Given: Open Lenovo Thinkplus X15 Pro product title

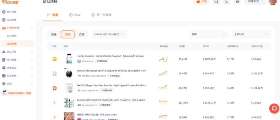Looking at the screenshot, I should pos(112,71).
